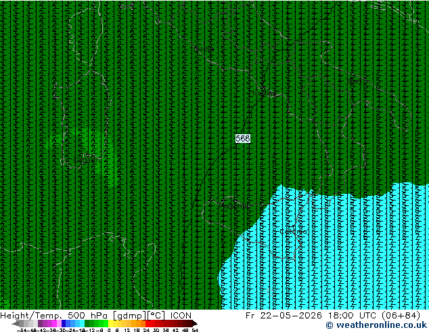Image resolution: width=429 pixels, height=332 pixels.
Task: Click the Rome city label
Action: 204,49
